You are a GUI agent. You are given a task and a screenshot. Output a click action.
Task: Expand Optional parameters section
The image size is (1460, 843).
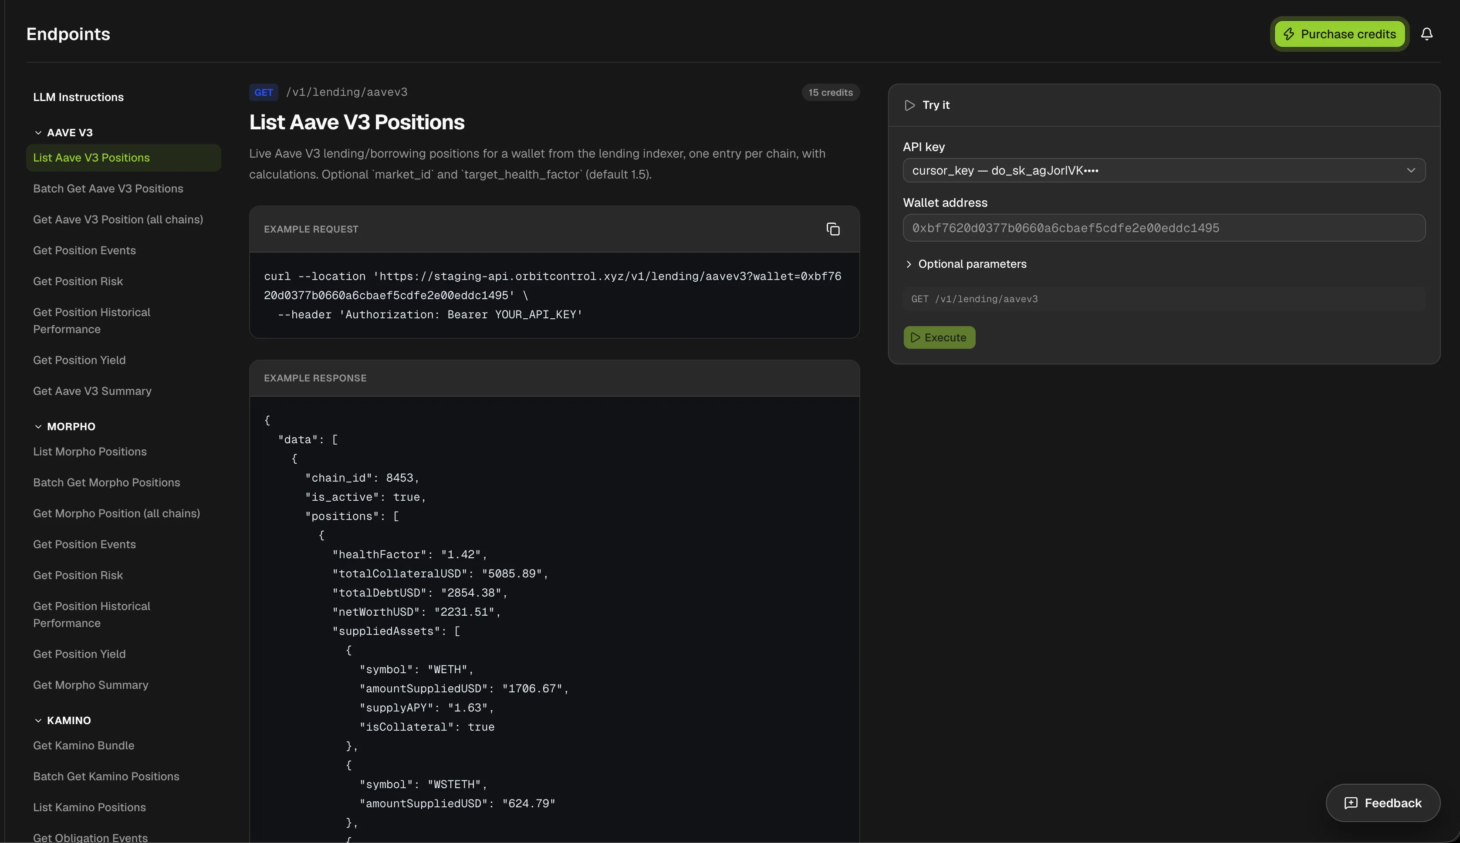[x=965, y=264]
